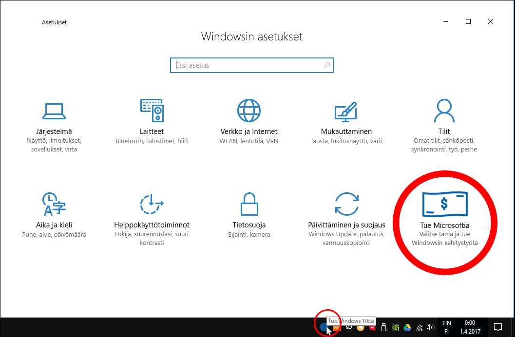
Task: Click the blue dollar tray icon in taskbar
Action: [324, 327]
